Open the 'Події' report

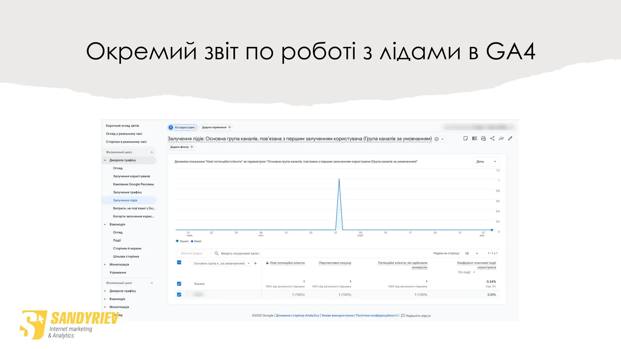tap(117, 241)
